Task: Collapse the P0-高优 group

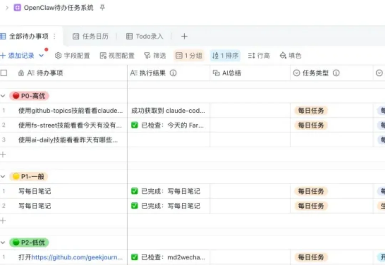Action: tap(4, 95)
